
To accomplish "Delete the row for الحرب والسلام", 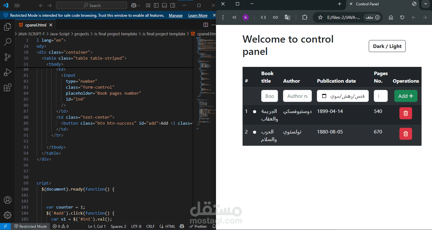I will click(406, 134).
